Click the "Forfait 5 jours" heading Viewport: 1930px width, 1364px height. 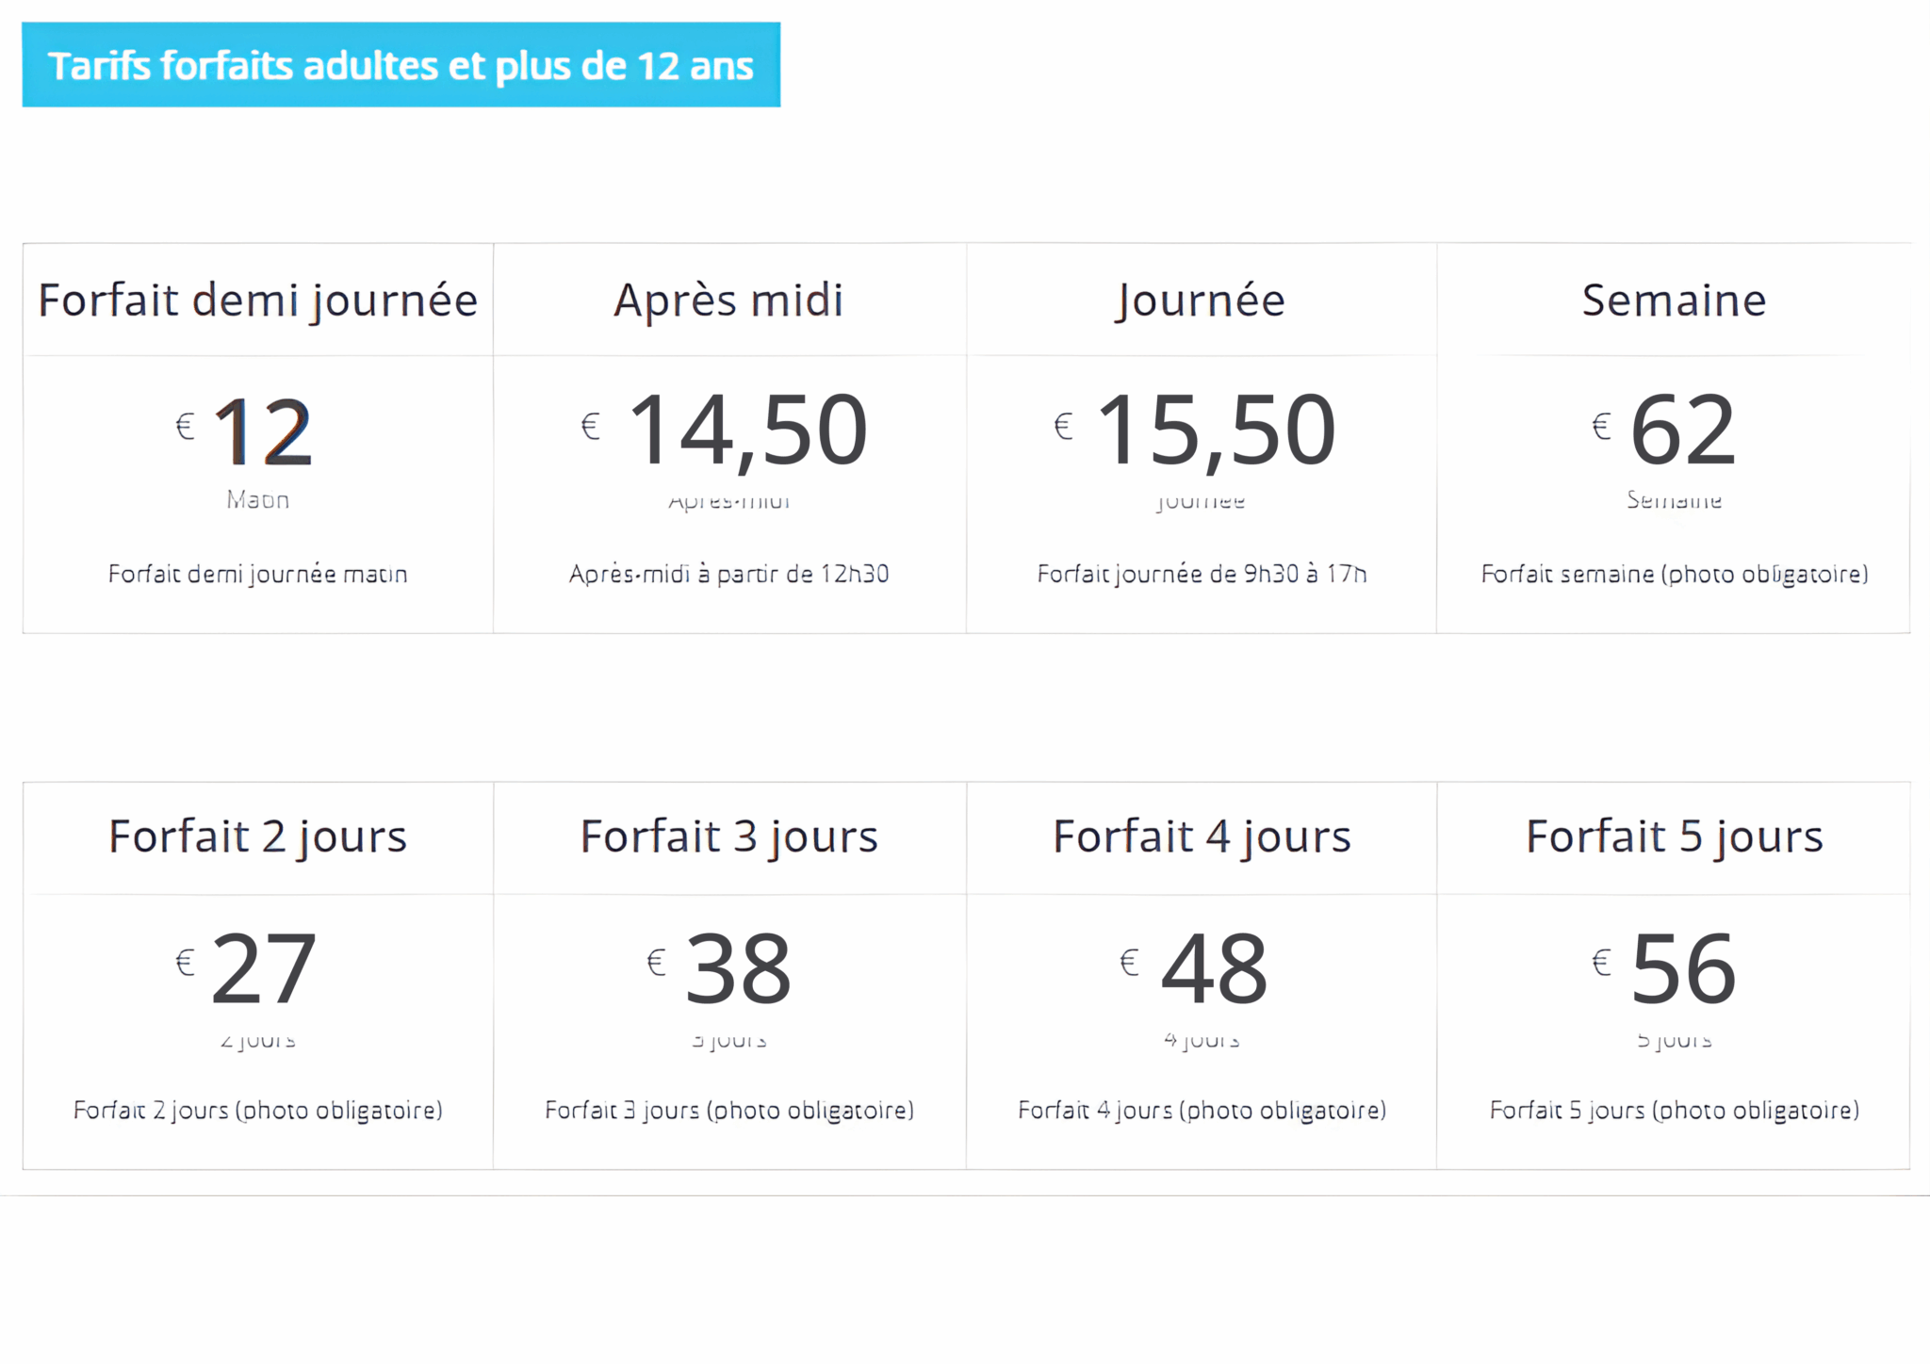1674,836
